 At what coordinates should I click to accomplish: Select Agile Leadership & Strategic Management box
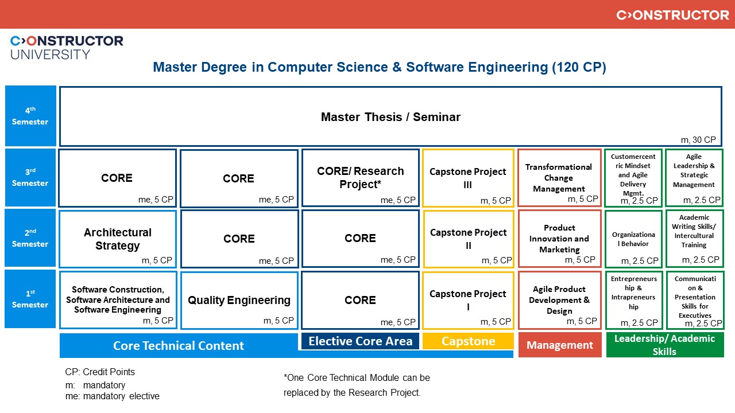point(694,178)
